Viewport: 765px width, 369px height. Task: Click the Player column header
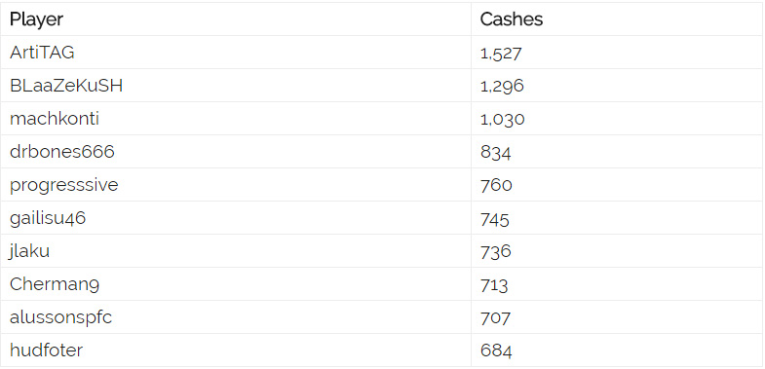pyautogui.click(x=37, y=19)
